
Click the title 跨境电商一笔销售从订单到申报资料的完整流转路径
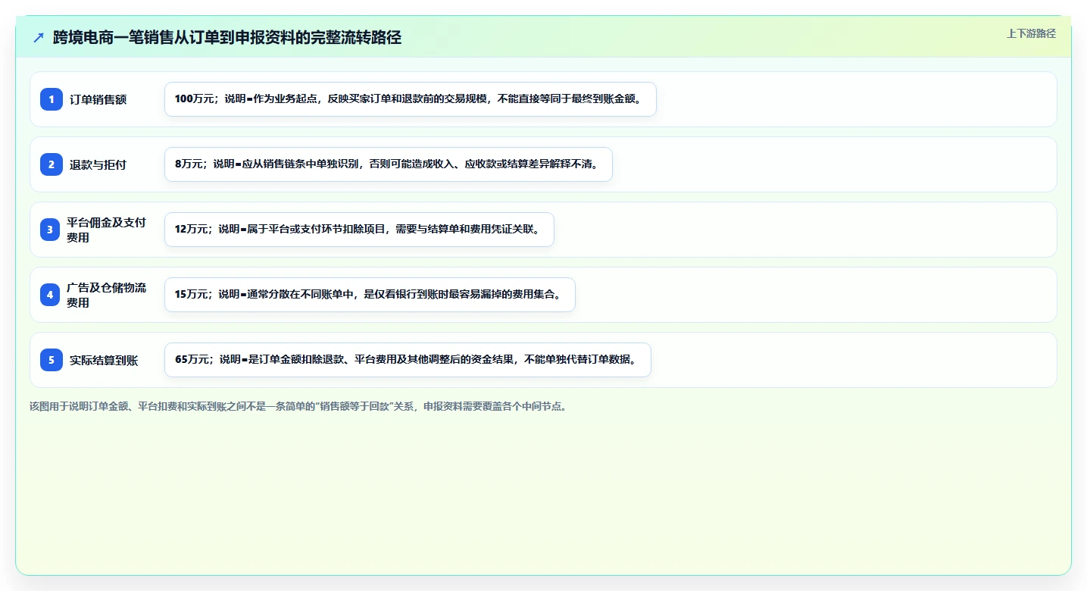[x=227, y=37]
